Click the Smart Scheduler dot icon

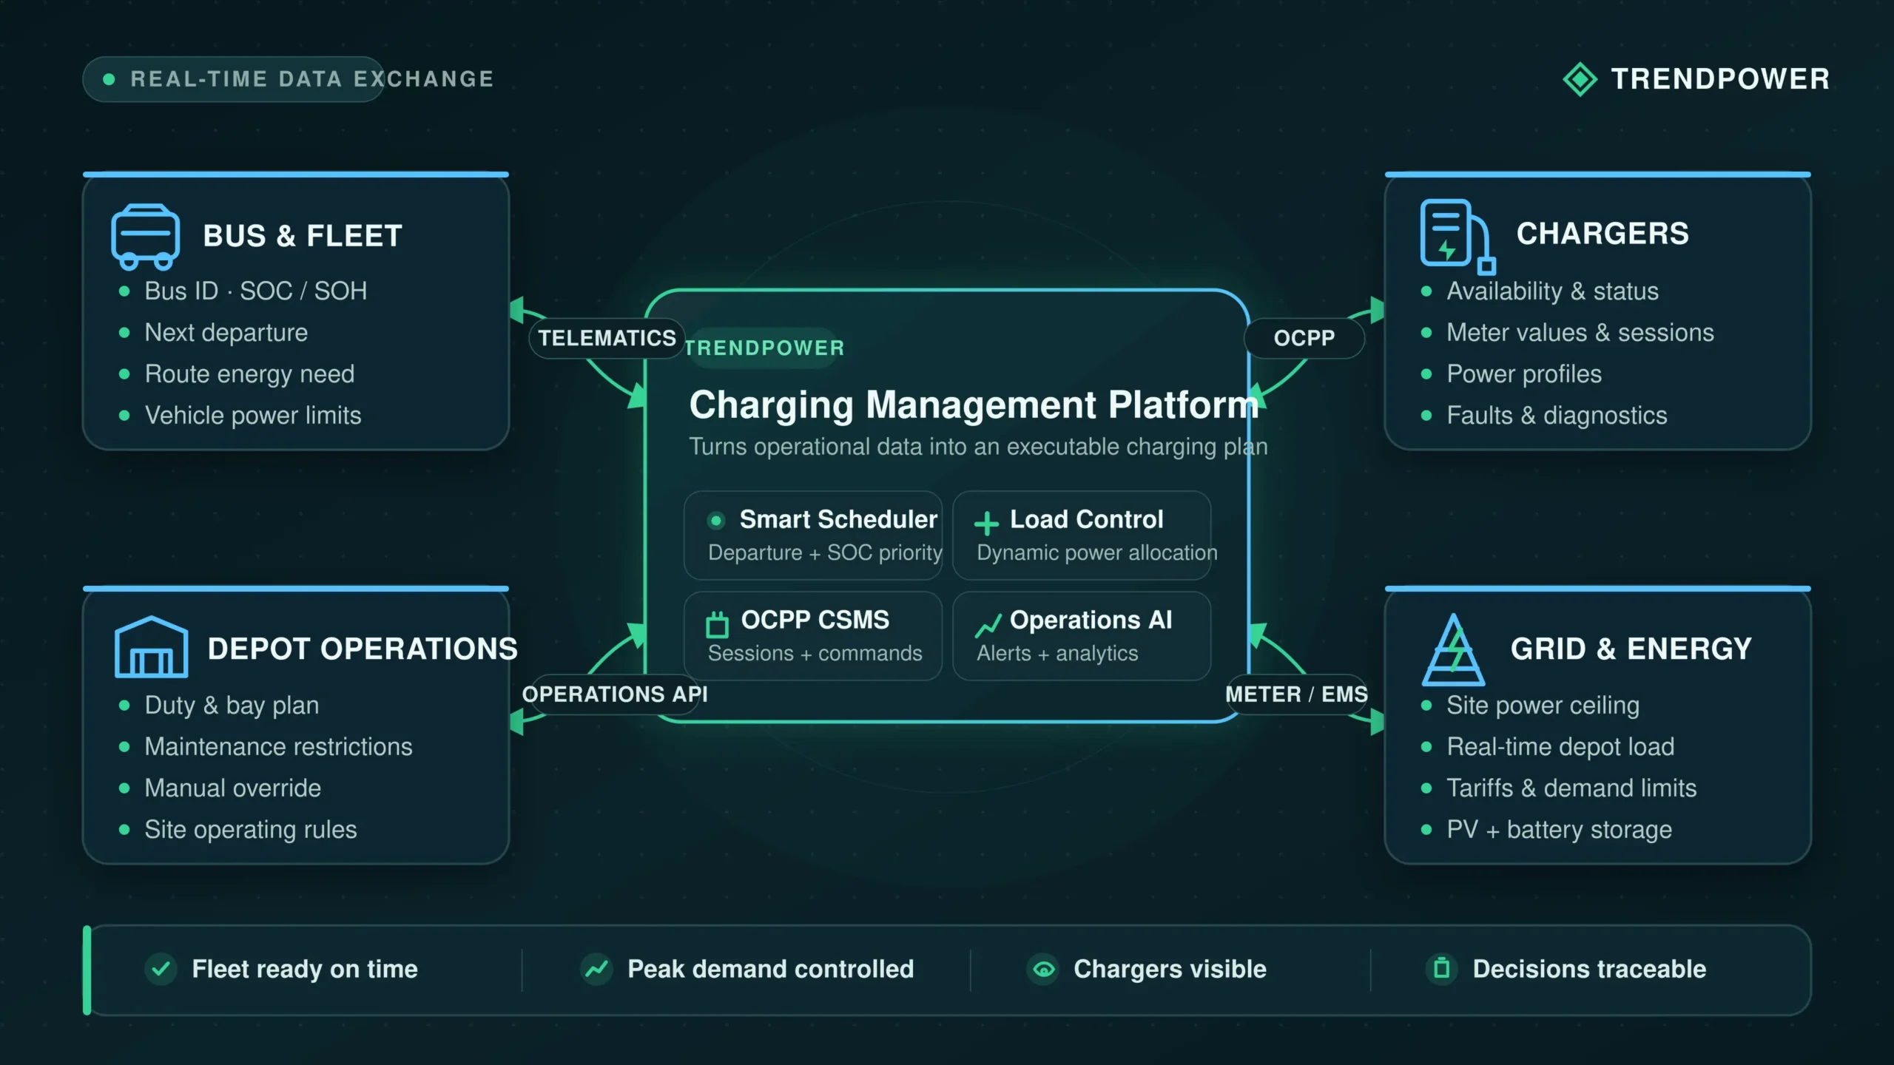pos(715,521)
